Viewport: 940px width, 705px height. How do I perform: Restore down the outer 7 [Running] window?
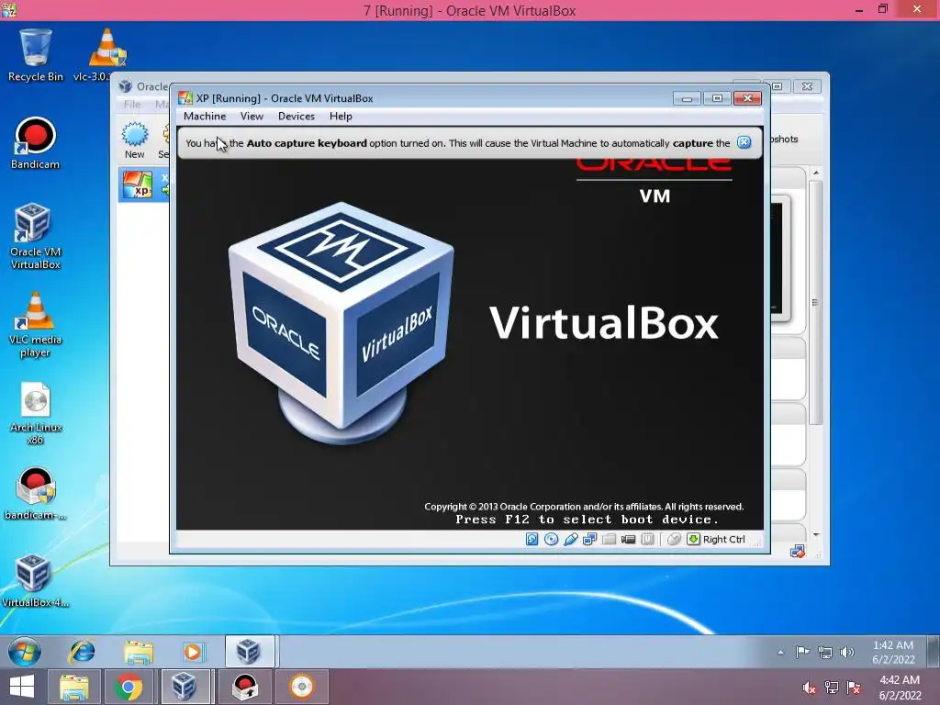click(x=882, y=9)
